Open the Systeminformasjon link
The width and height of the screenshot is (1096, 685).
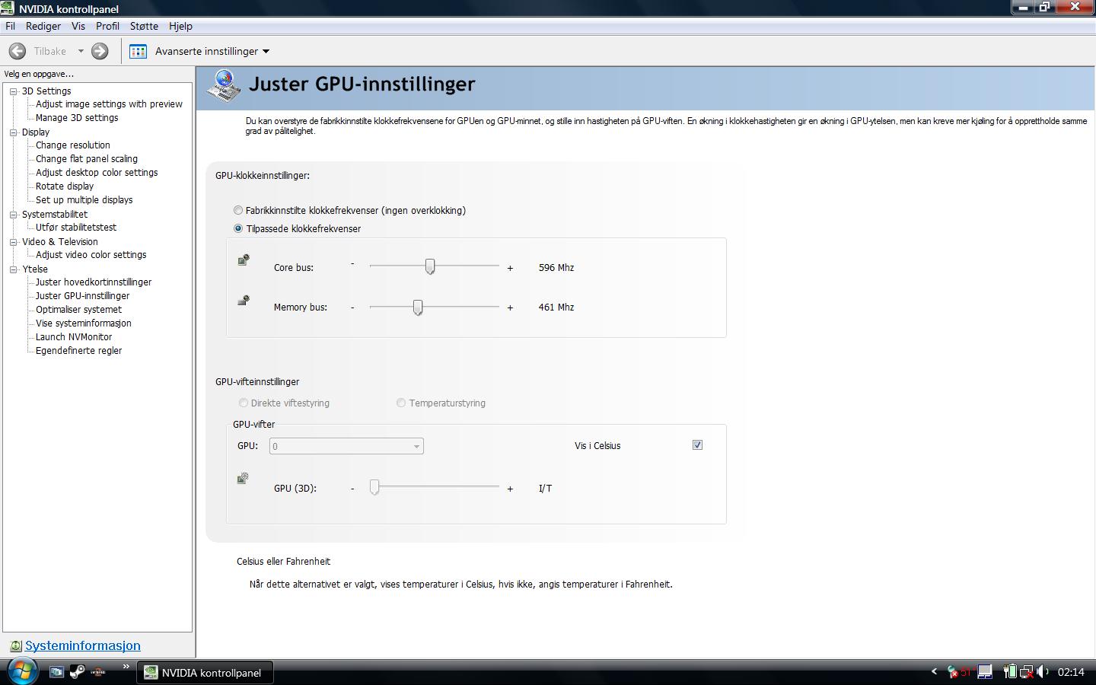[x=83, y=645]
